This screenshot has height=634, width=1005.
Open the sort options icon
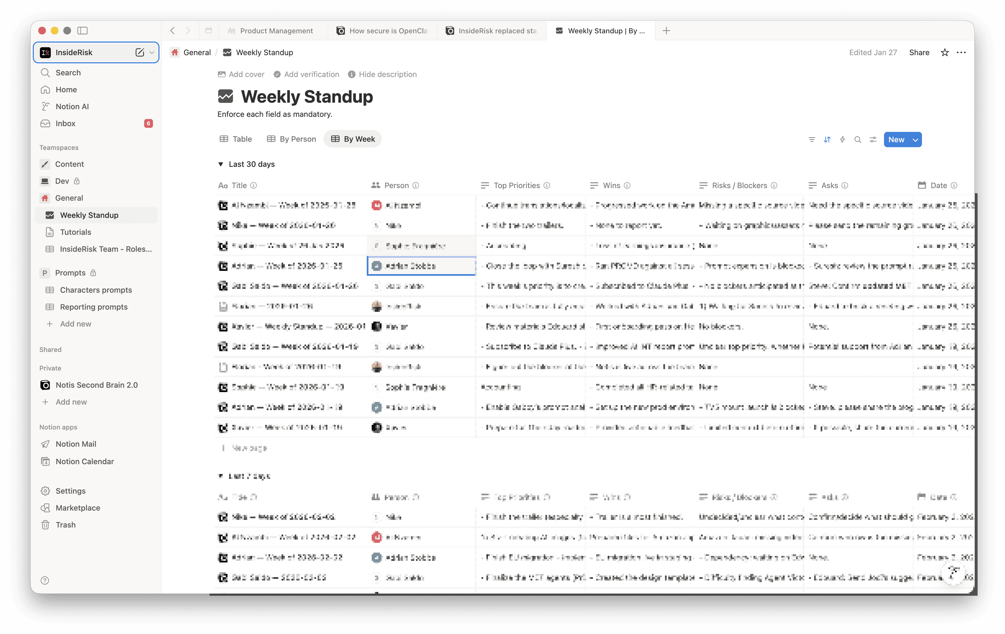[827, 140]
